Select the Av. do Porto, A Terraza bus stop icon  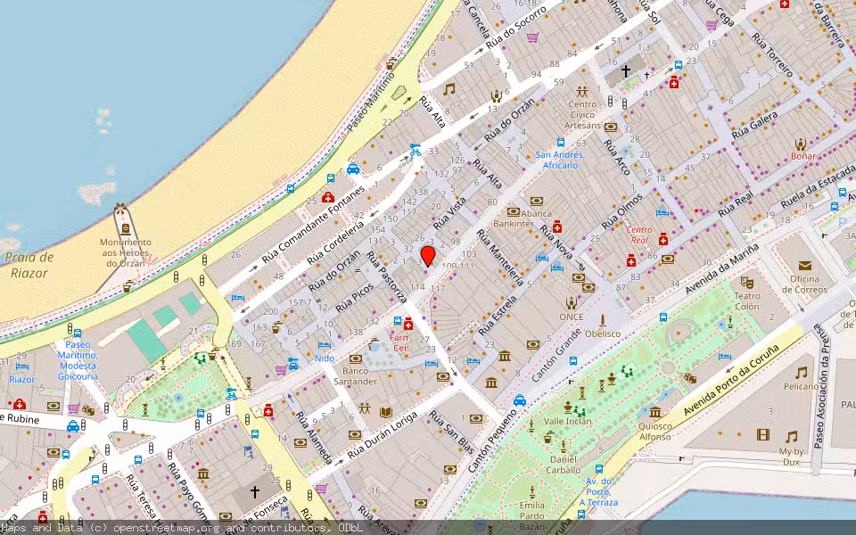(x=599, y=469)
